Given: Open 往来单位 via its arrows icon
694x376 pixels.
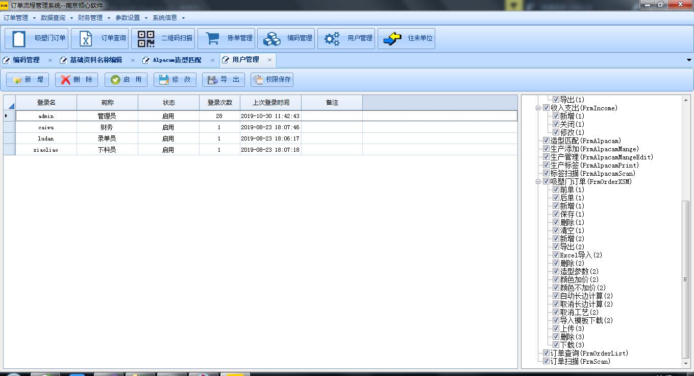Looking at the screenshot, I should tap(392, 39).
